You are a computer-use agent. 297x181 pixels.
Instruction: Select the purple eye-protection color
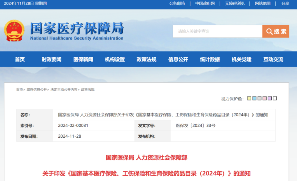click(270, 98)
